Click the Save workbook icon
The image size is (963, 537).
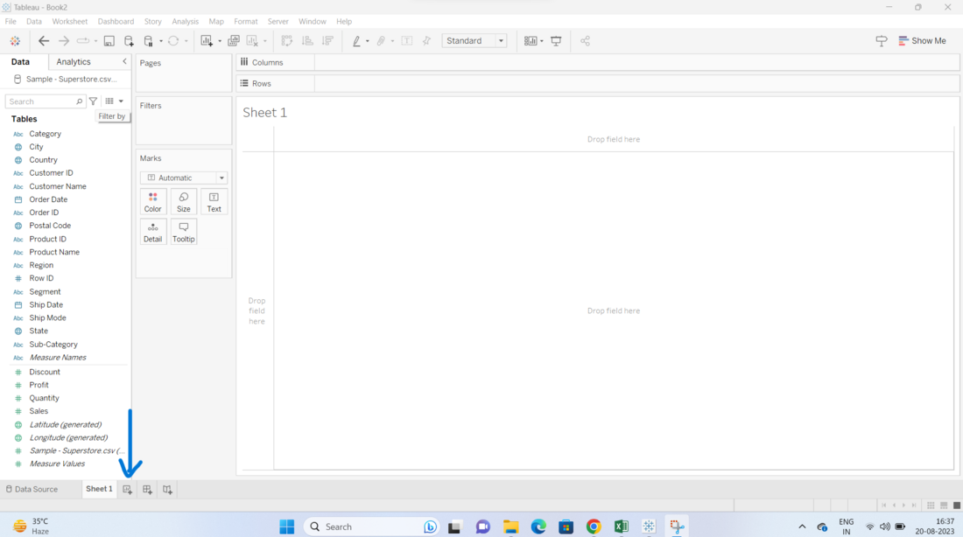109,40
